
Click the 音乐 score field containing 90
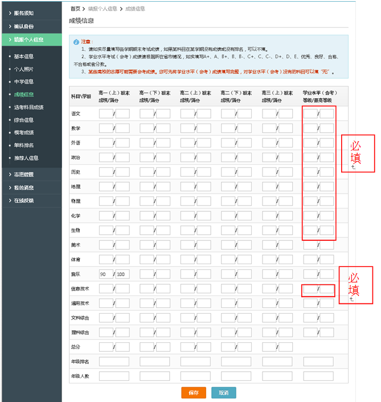(x=105, y=274)
